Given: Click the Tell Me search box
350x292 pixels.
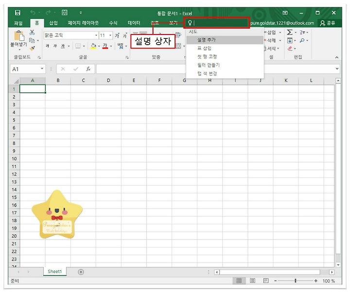Looking at the screenshot, I should pos(216,23).
